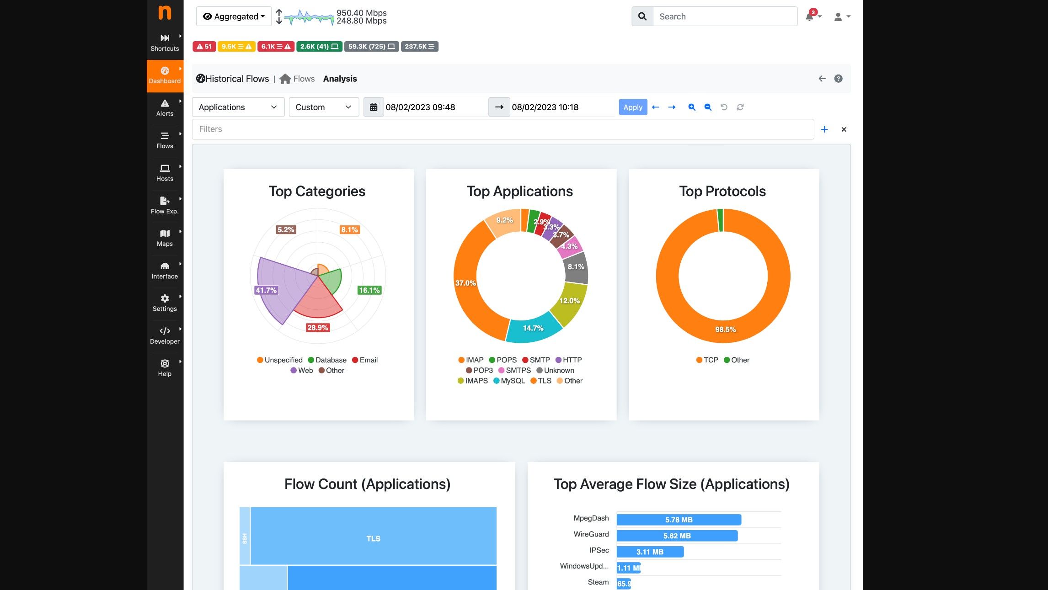
Task: Click the refresh/reload icon
Action: 739,106
